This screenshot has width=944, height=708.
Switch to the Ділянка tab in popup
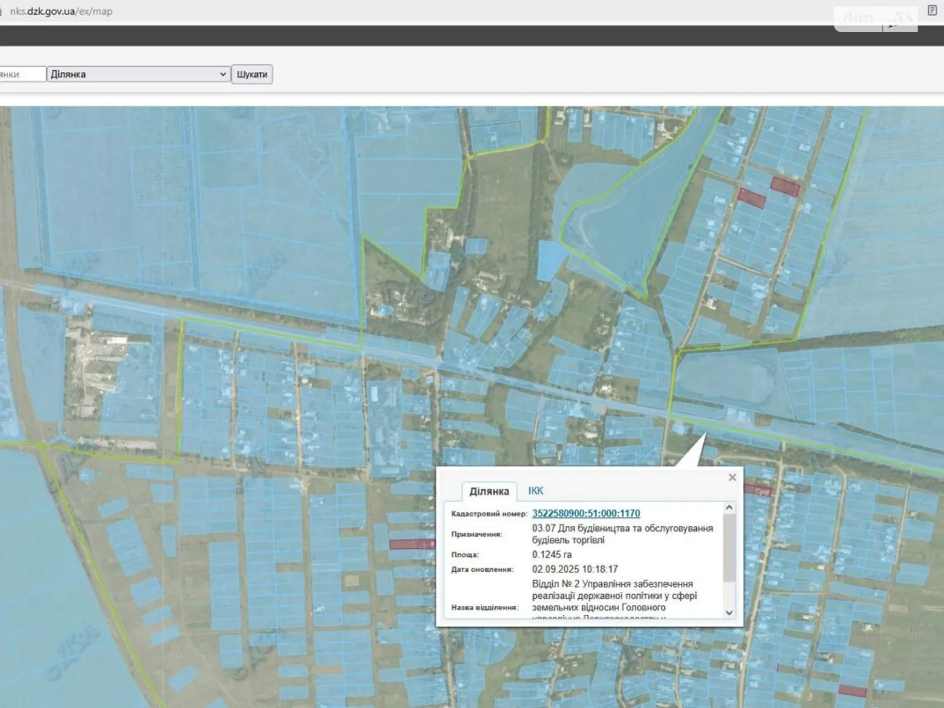coord(489,491)
